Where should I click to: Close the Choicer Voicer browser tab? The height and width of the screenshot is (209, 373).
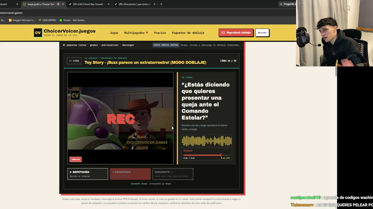(63, 4)
